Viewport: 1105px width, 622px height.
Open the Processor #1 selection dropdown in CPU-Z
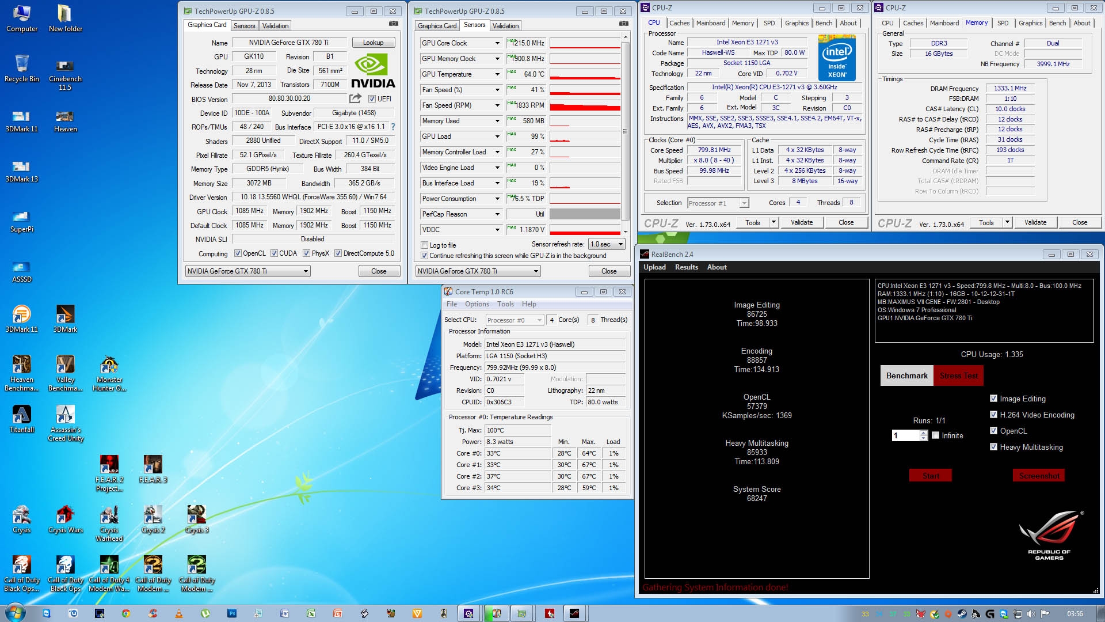click(x=718, y=203)
